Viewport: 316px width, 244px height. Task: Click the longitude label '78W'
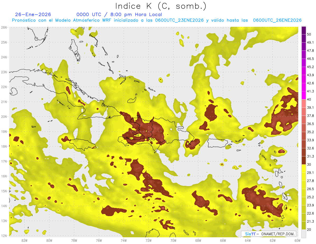pyautogui.click(x=74, y=240)
